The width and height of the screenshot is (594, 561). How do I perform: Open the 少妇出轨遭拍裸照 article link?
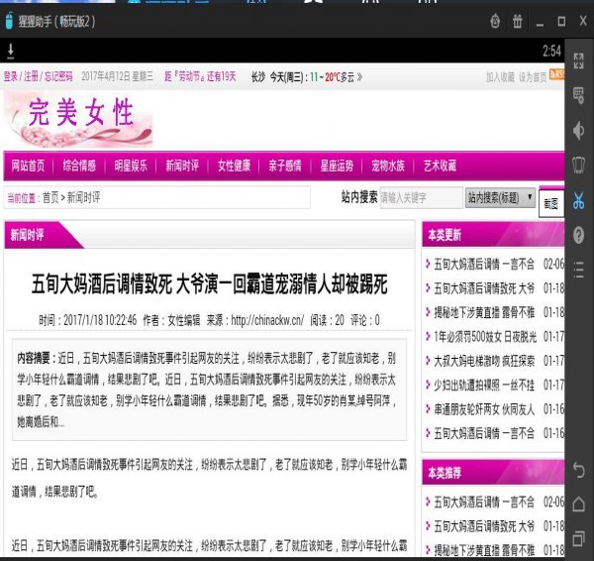point(484,386)
